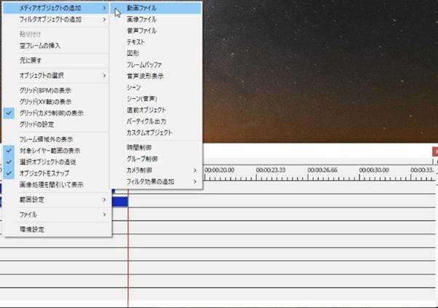The width and height of the screenshot is (438, 308).
Task: Open the フィルタオブジェクトの追加 submenu
Action: [51, 20]
